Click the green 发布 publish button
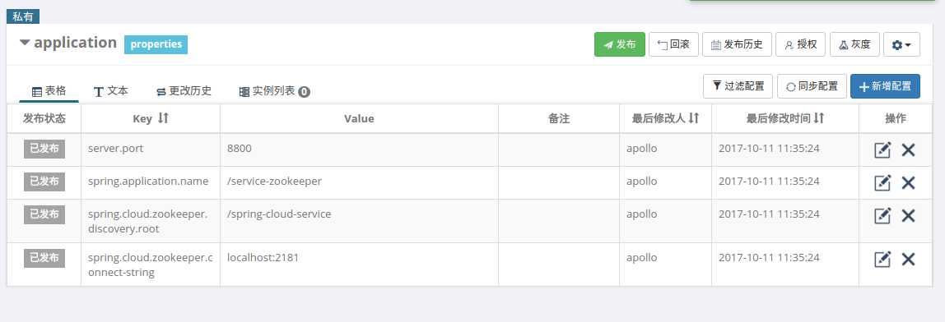This screenshot has width=945, height=322. pos(620,44)
